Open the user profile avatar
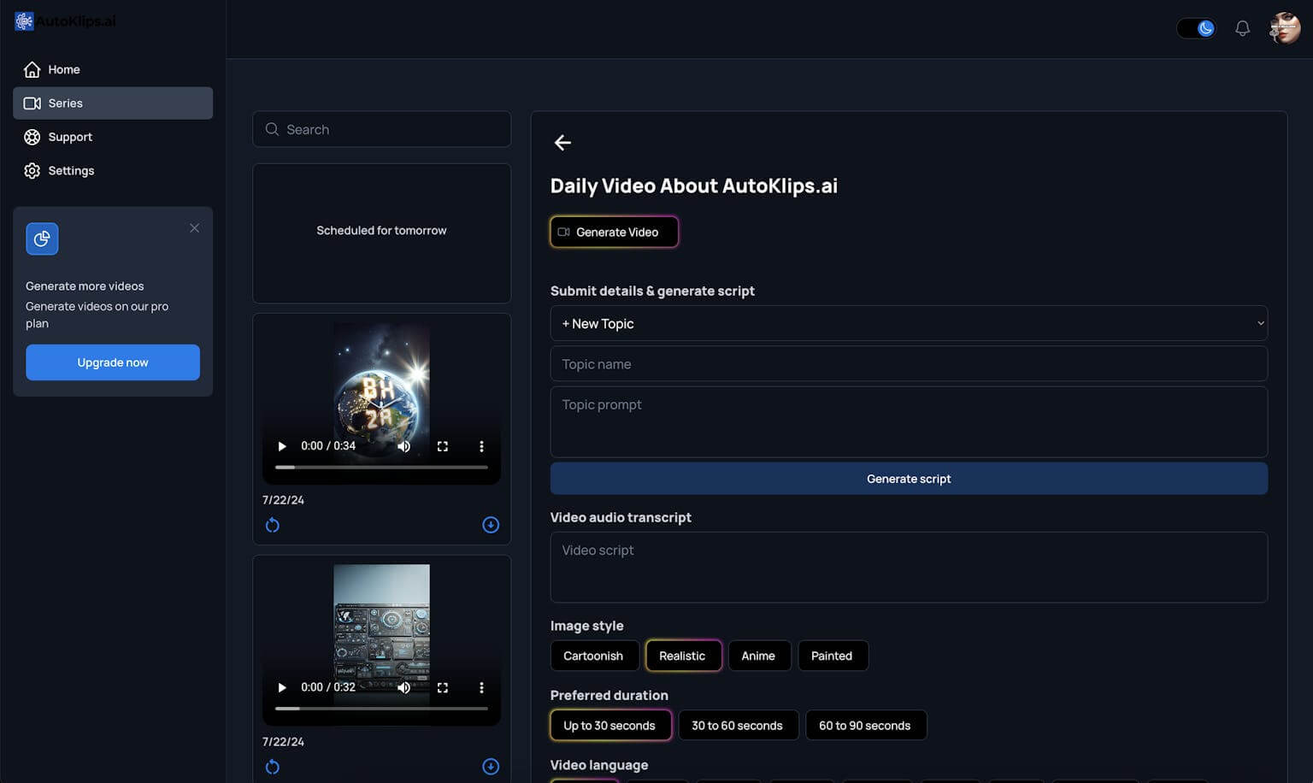The height and width of the screenshot is (783, 1313). 1284,28
